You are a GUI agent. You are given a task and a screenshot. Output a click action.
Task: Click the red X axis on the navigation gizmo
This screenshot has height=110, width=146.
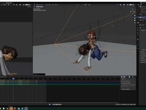tap(134, 12)
